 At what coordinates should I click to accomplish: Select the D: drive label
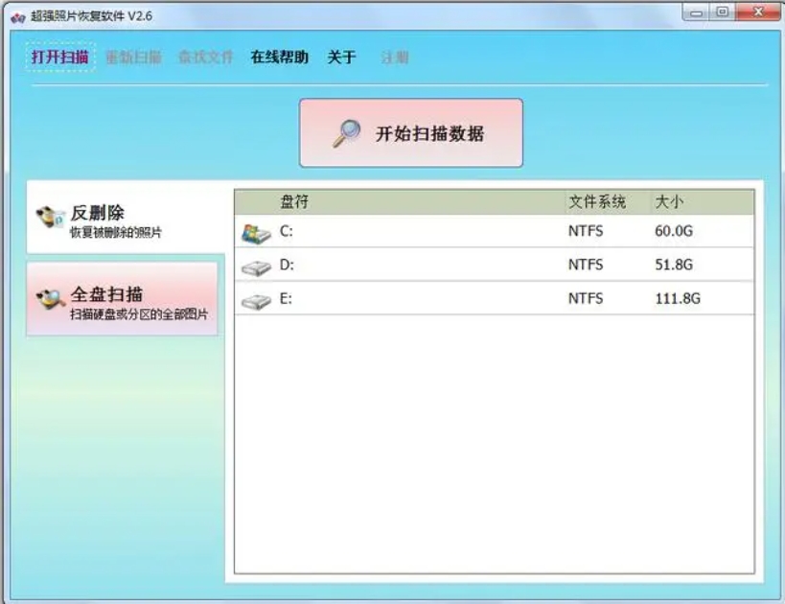[x=287, y=265]
